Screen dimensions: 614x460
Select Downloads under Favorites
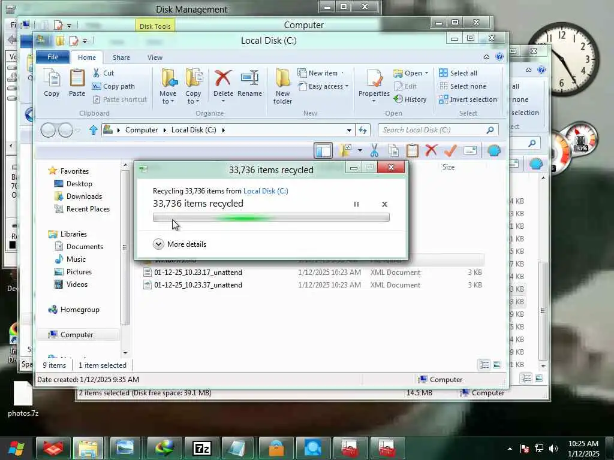84,196
